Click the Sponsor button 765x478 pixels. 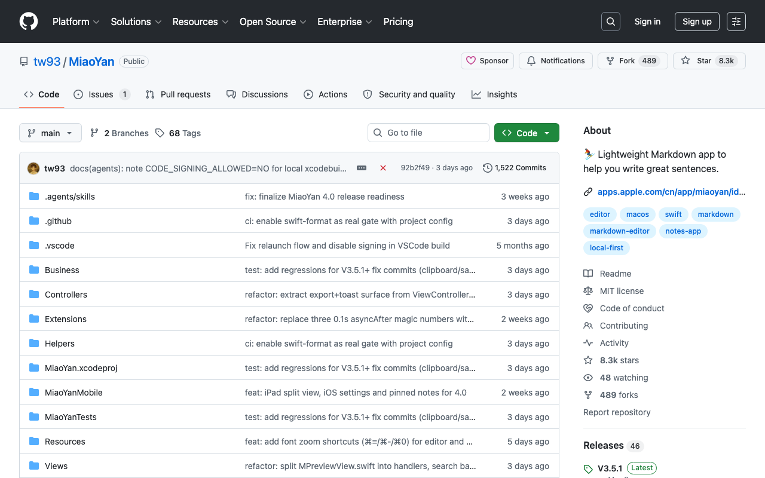(487, 61)
